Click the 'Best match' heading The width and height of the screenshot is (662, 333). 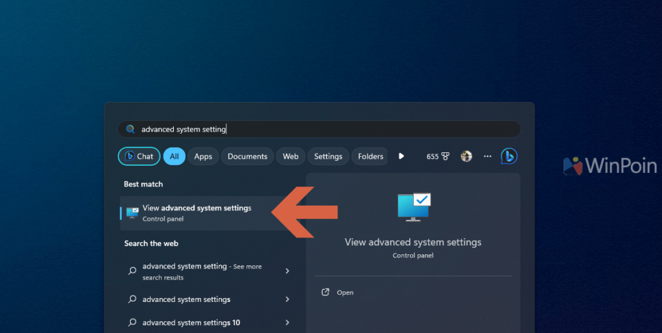(x=143, y=184)
